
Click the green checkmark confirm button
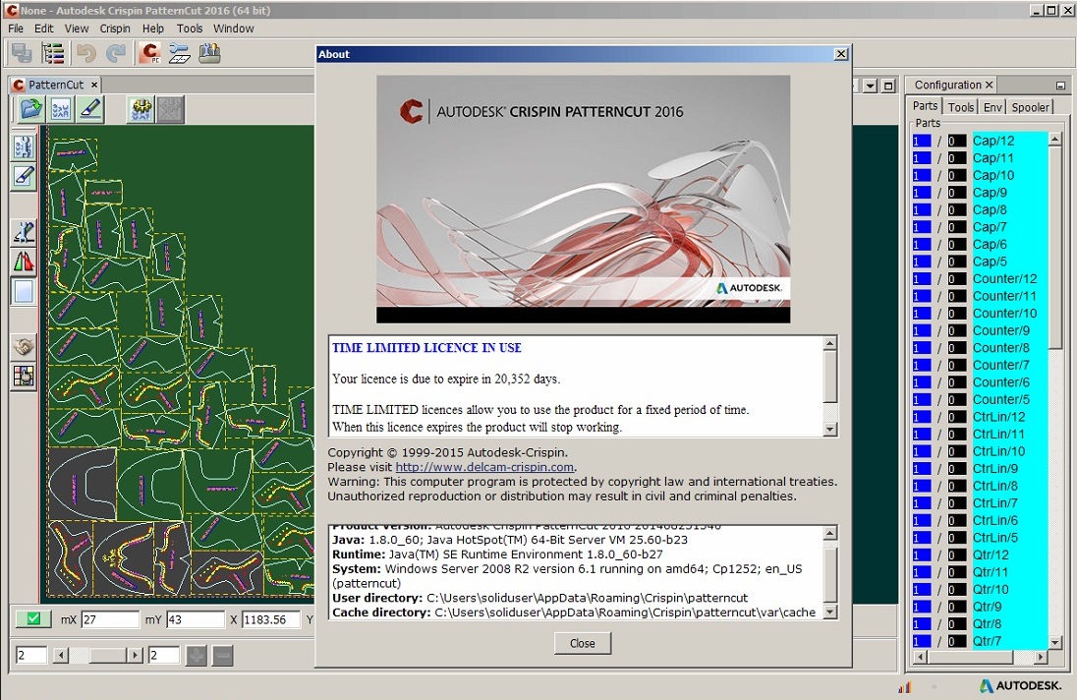pos(33,619)
